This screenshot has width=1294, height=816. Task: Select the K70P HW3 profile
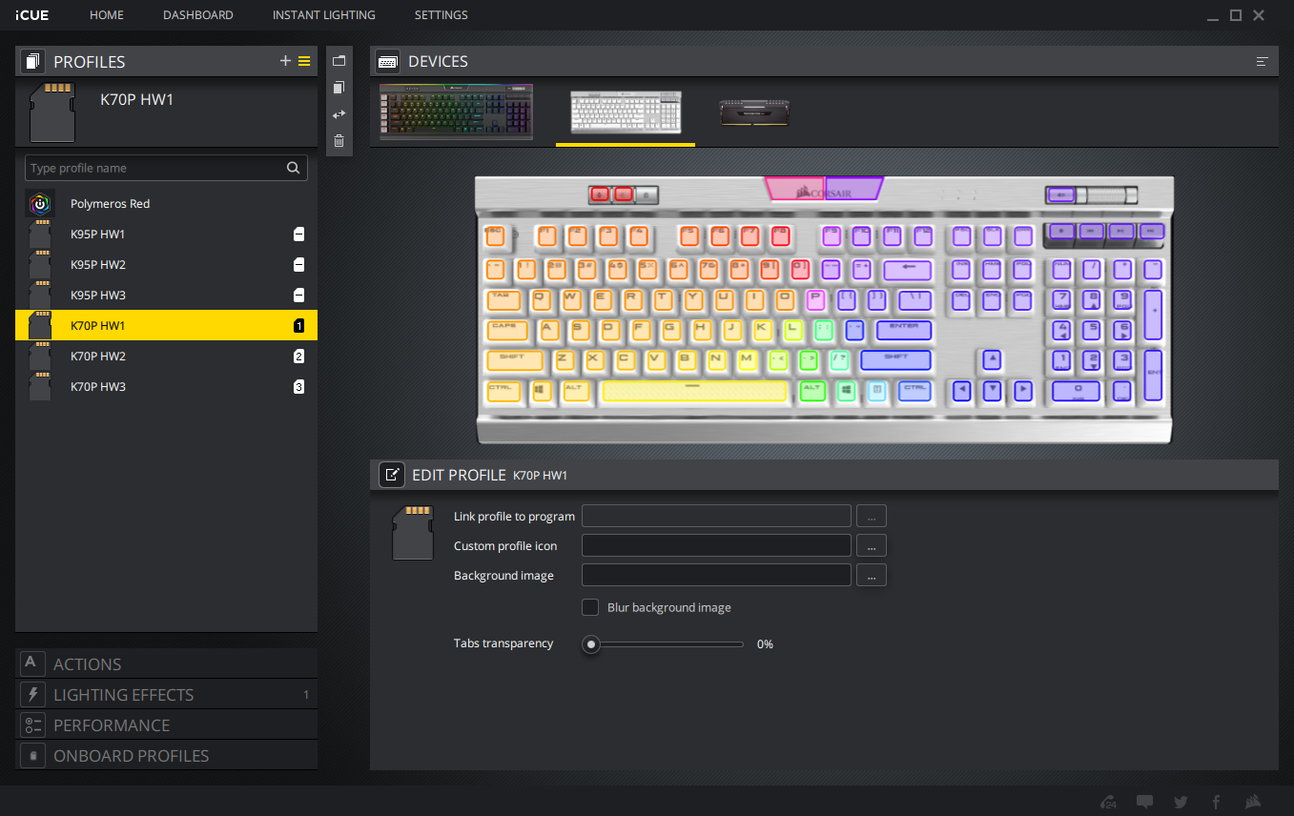tap(166, 387)
